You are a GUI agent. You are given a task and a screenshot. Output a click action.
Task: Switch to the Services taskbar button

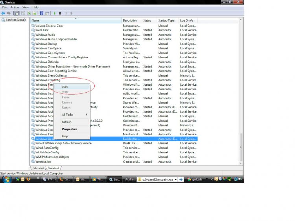tap(114, 179)
